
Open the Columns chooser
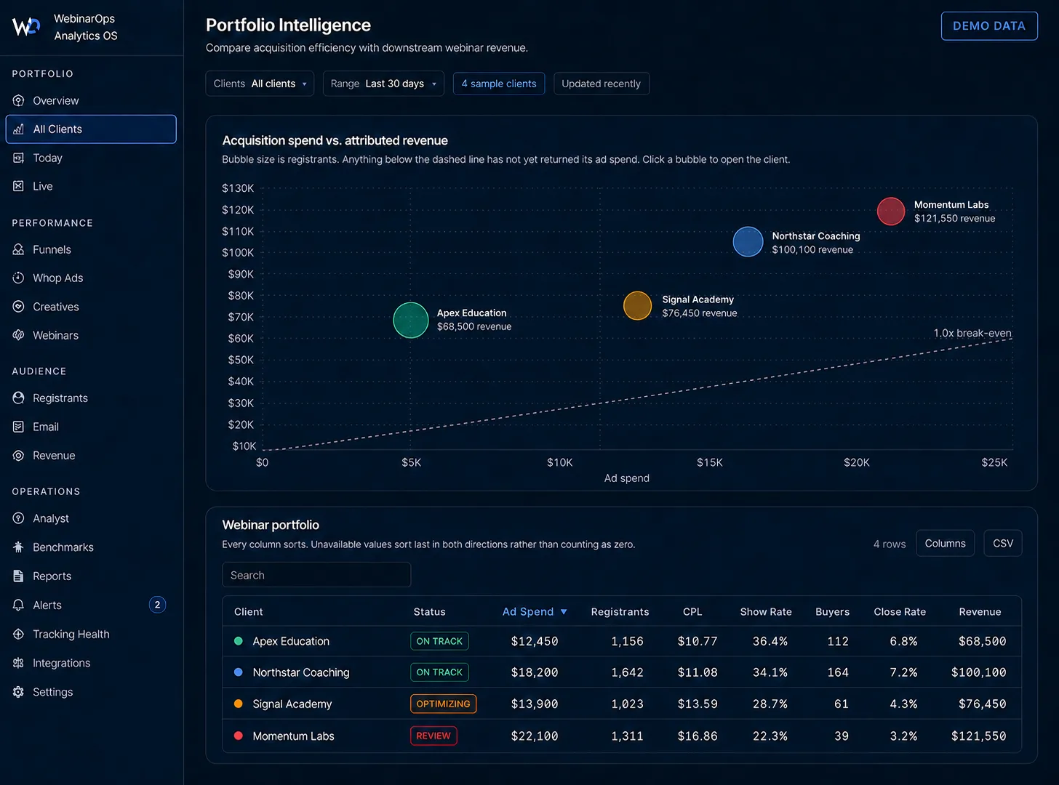945,543
